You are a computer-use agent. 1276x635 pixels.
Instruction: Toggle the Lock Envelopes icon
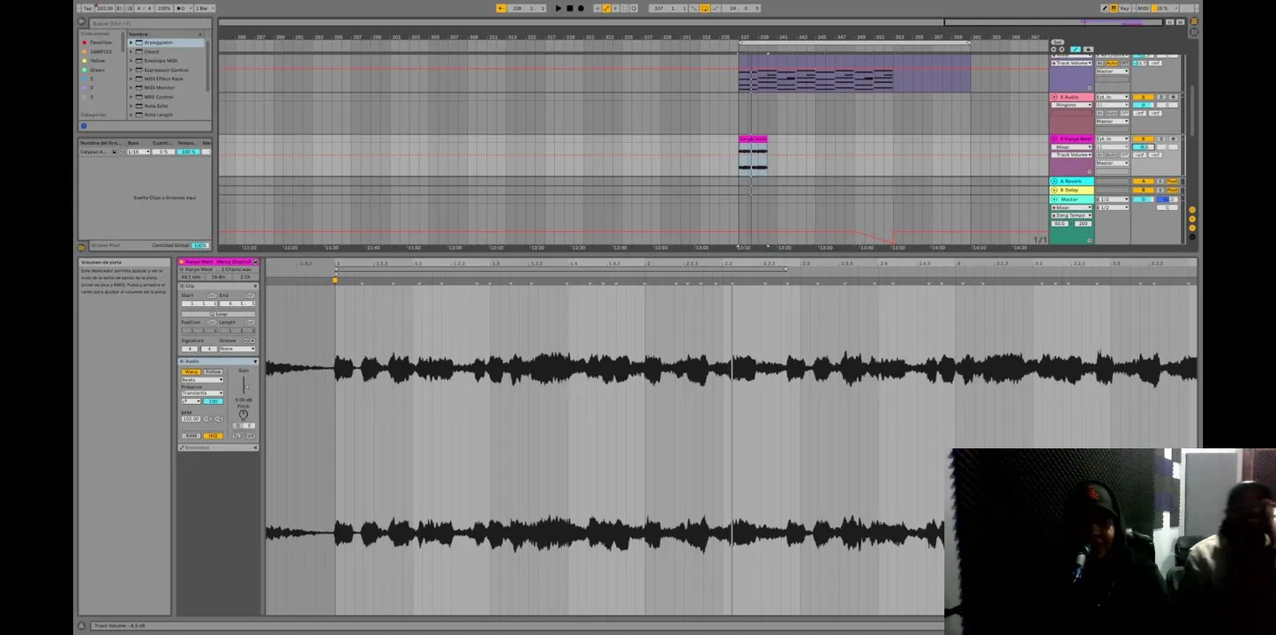click(x=1088, y=49)
